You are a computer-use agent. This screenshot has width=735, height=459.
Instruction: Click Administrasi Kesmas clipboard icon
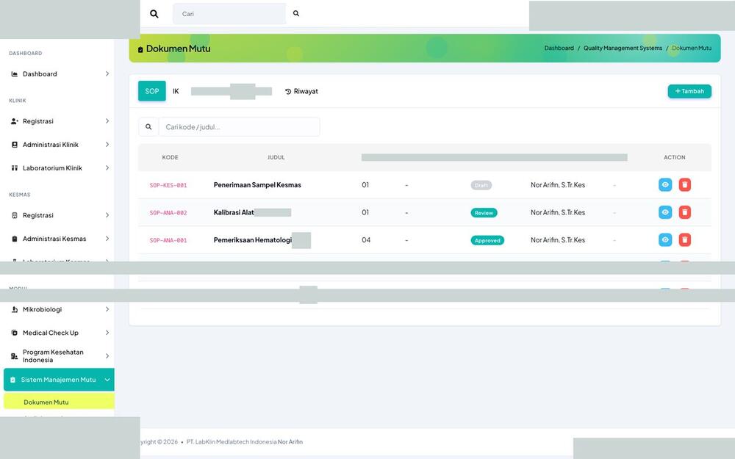click(15, 239)
